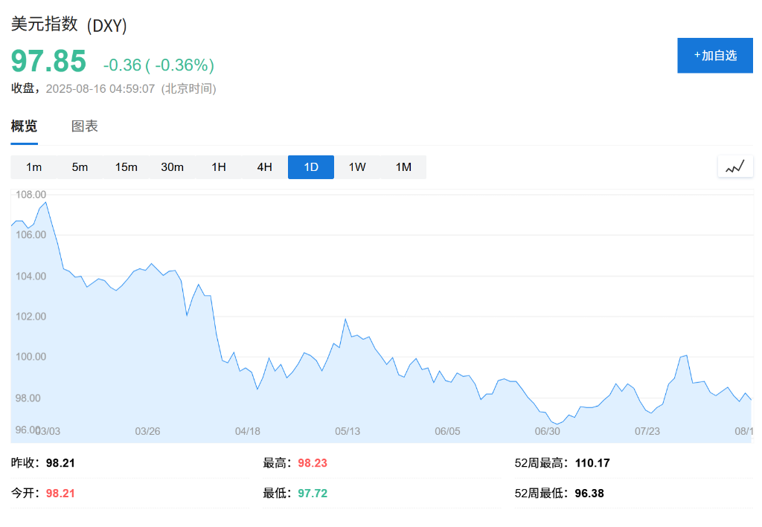Click the 加自选 add-to-watchlist button
762x527 pixels.
pos(715,55)
